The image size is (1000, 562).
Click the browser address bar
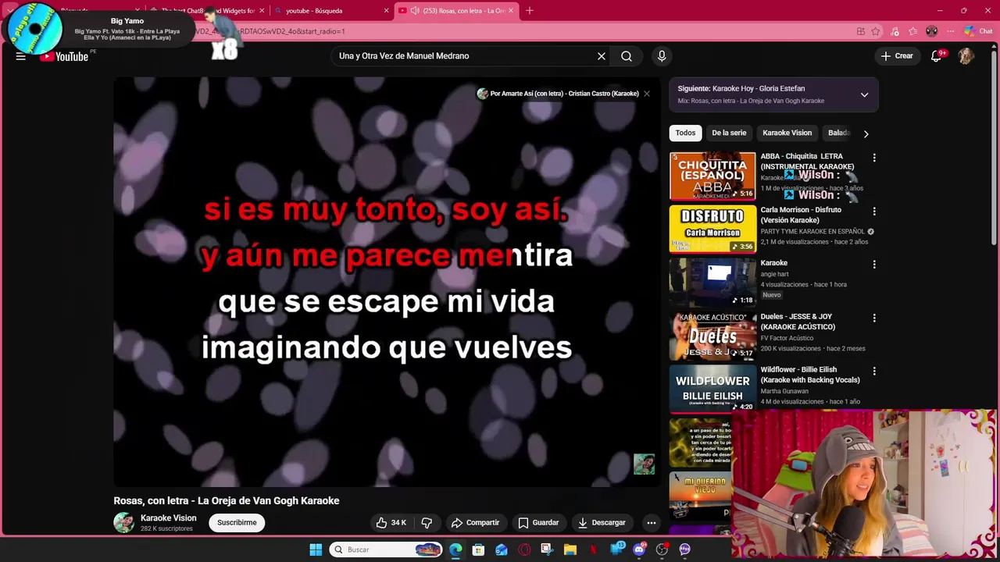tap(516, 31)
